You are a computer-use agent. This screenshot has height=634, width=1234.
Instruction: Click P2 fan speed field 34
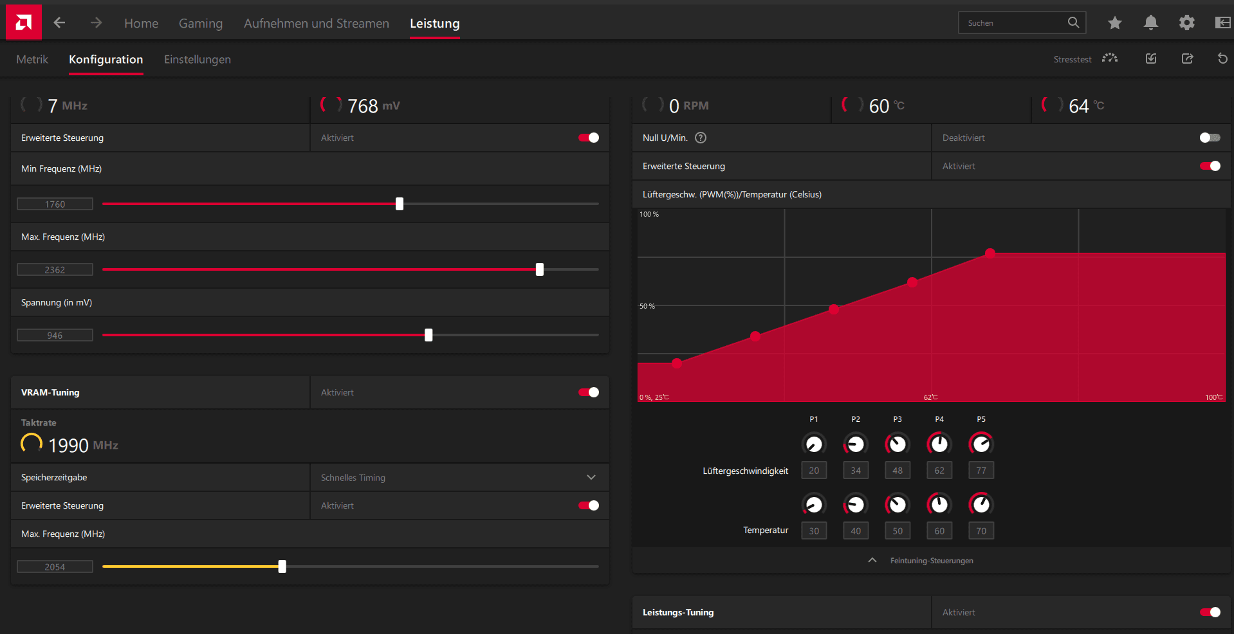click(856, 470)
